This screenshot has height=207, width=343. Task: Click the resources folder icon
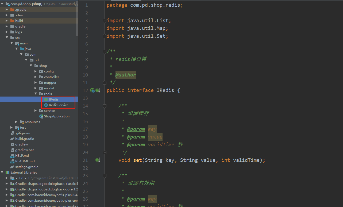coord(22,122)
